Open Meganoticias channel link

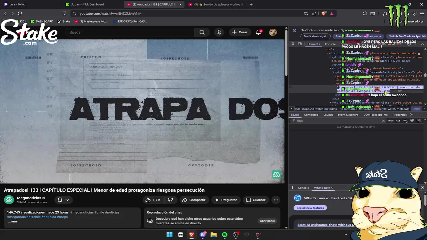pos(29,198)
